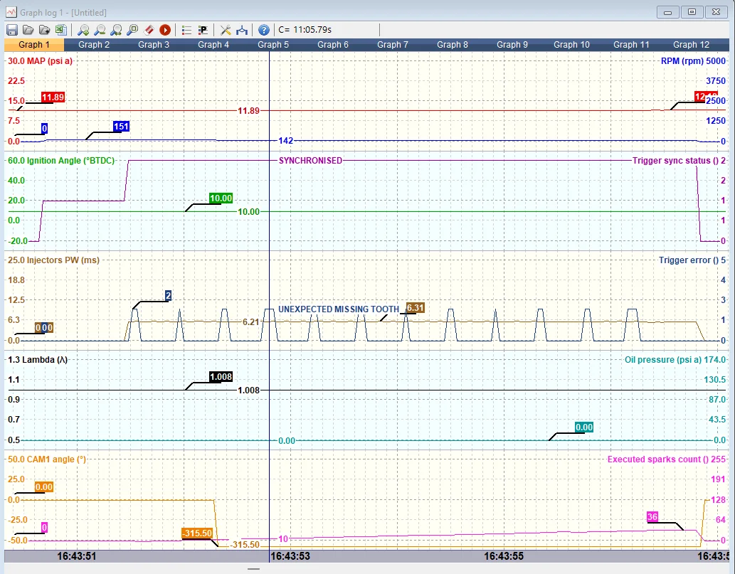
Task: Click the teal Oil pressure 0.00 flag
Action: (583, 427)
